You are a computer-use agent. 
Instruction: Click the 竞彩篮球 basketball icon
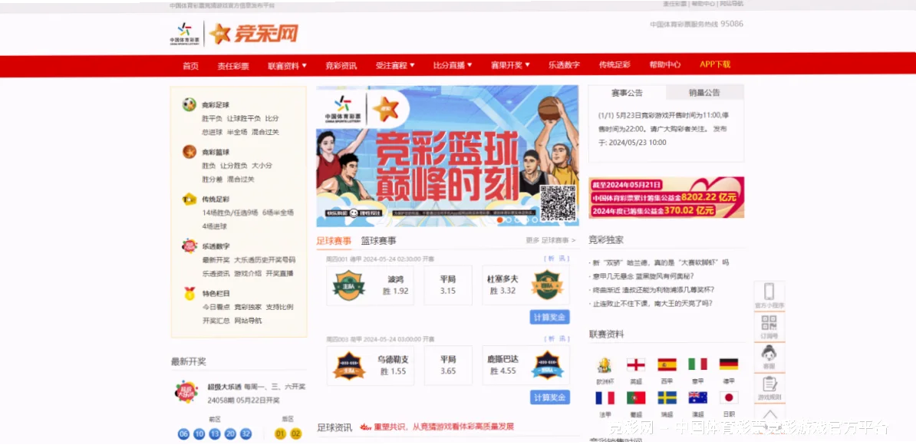pos(189,152)
